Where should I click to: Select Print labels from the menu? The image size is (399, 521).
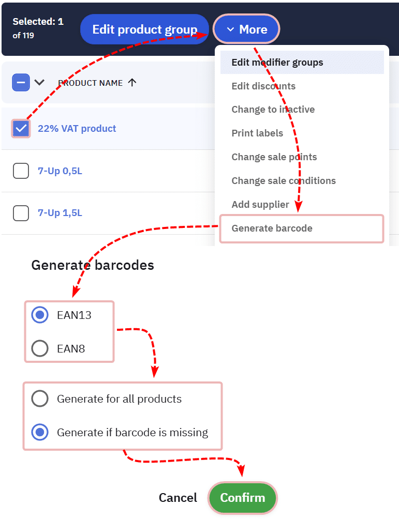pyautogui.click(x=257, y=133)
